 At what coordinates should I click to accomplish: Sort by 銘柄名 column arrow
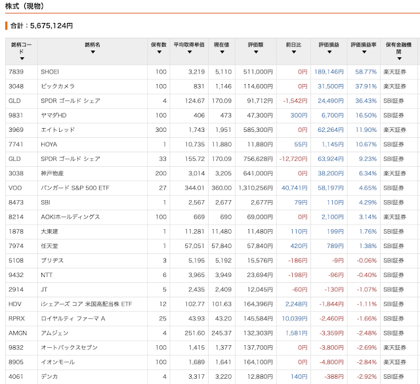coord(93,52)
